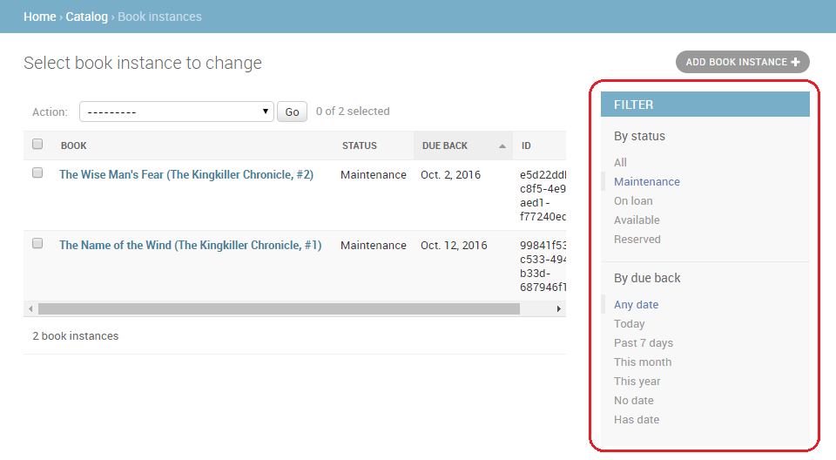Click the horizontal scrollbar right arrow
The width and height of the screenshot is (836, 460).
click(x=559, y=308)
